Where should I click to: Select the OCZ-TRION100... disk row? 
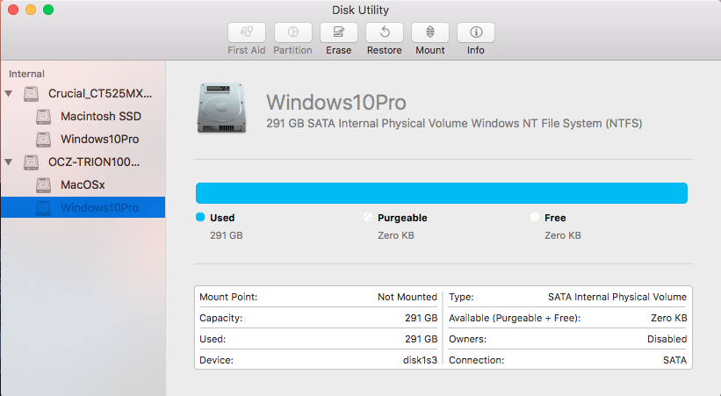click(83, 162)
